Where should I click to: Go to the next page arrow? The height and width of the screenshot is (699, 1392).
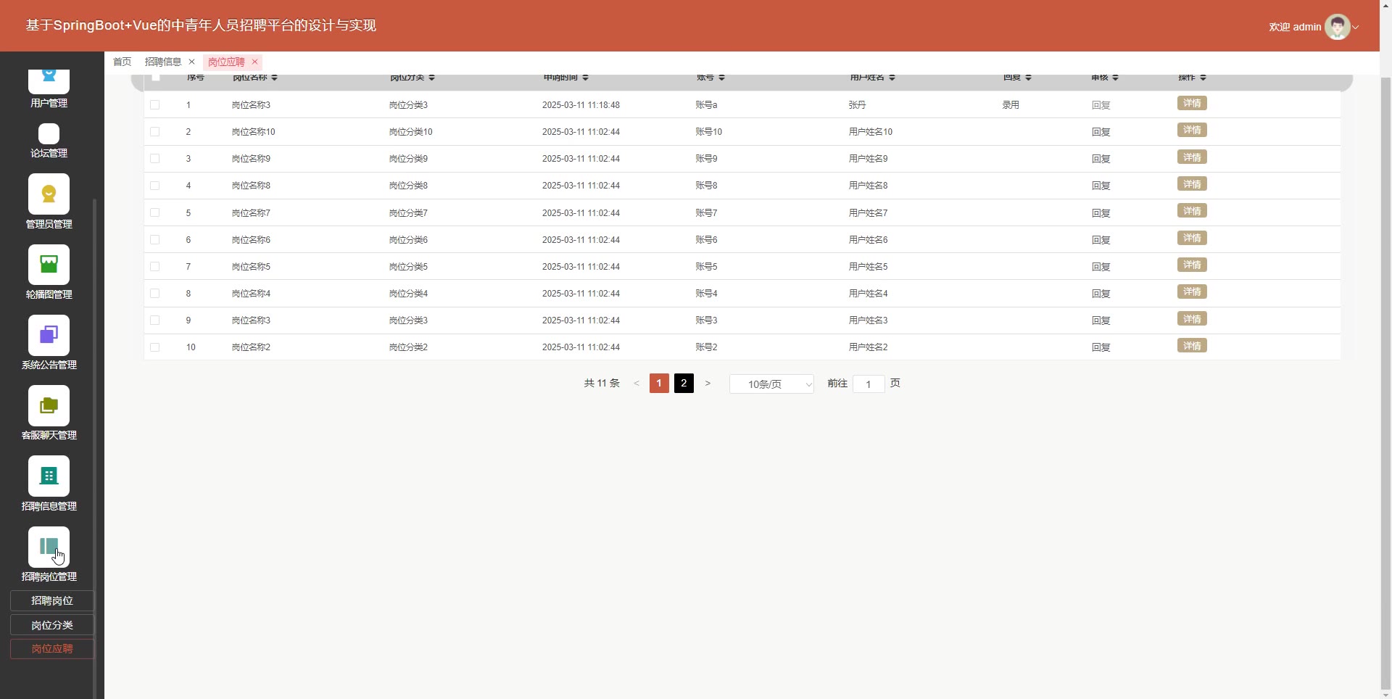708,384
